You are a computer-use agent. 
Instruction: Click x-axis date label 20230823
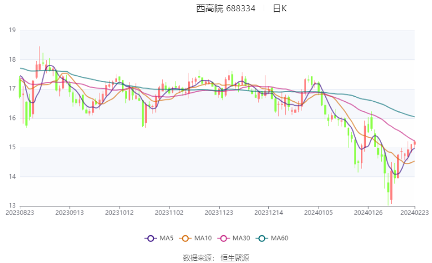point(20,213)
